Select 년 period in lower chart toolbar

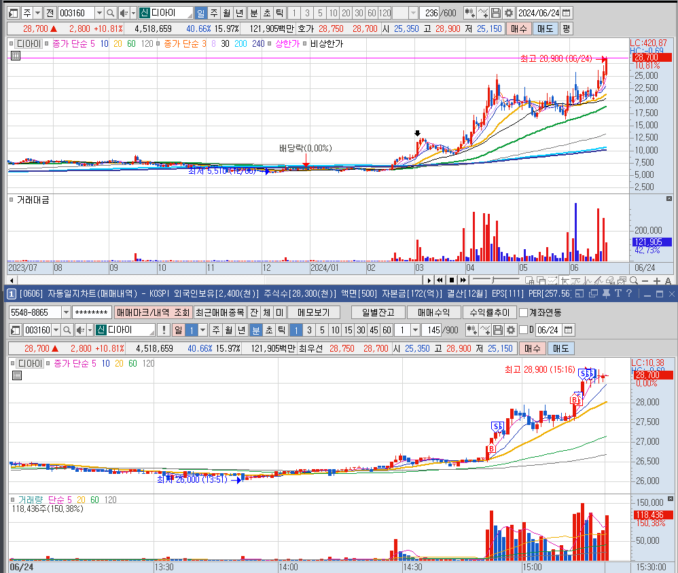tap(242, 330)
